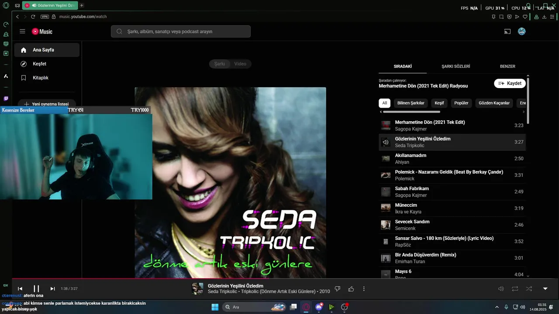Skip to the next track
The width and height of the screenshot is (559, 314).
coord(52,289)
